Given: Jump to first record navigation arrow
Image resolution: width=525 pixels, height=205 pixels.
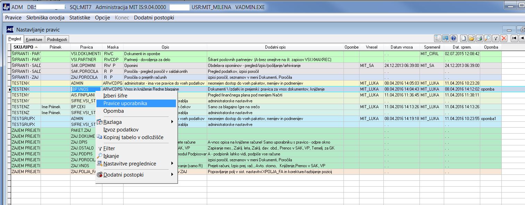Looking at the screenshot, I should [514, 38].
